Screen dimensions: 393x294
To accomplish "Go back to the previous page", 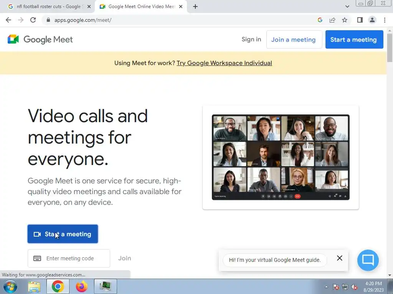I will click(8, 20).
